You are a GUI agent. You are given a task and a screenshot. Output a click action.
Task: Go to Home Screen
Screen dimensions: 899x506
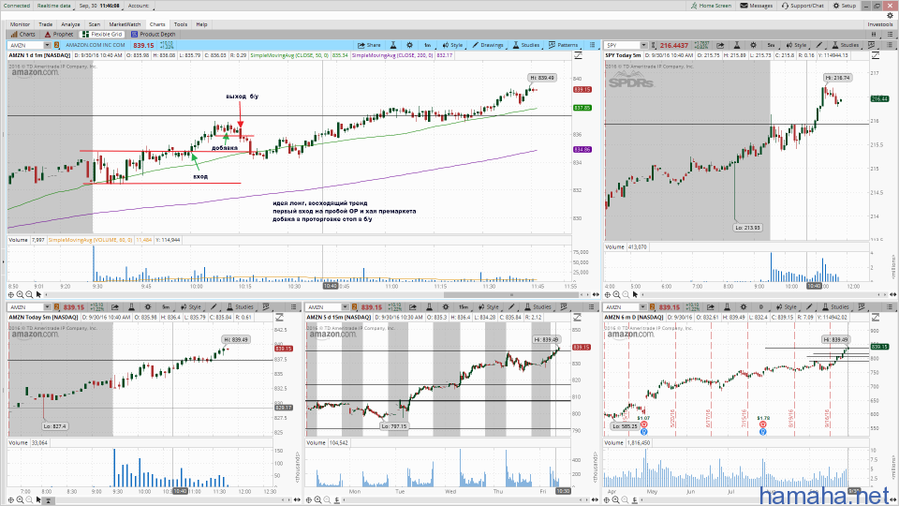pyautogui.click(x=711, y=6)
